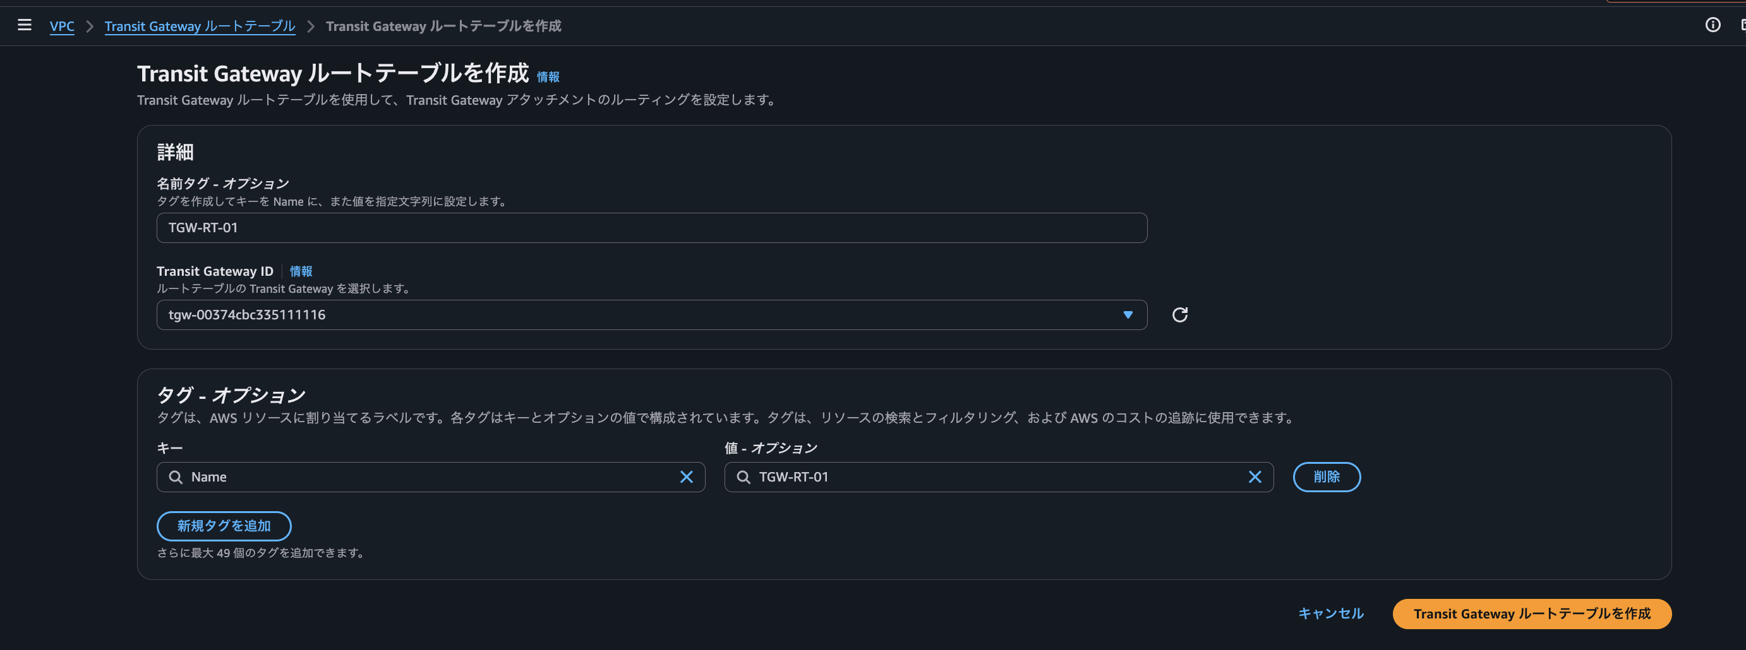Open the 情報 link next to the page title
Viewport: 1746px width, 650px height.
547,76
